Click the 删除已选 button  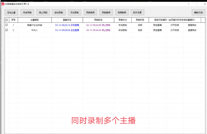click(x=199, y=13)
